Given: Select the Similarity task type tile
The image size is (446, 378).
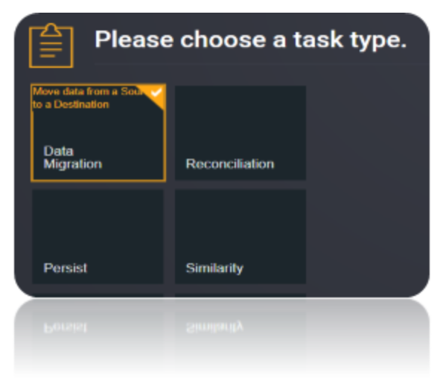Looking at the screenshot, I should pos(240,236).
